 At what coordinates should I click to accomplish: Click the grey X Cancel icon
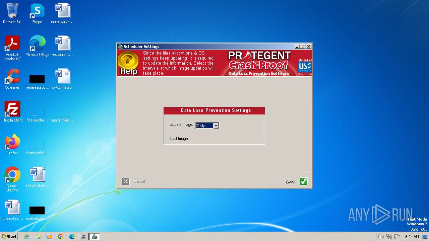point(126,181)
